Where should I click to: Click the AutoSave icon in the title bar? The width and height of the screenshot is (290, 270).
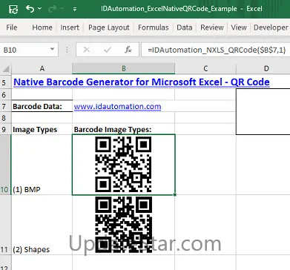point(13,9)
